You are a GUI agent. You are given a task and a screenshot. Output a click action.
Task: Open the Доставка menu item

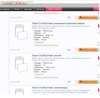[x=28, y=9]
